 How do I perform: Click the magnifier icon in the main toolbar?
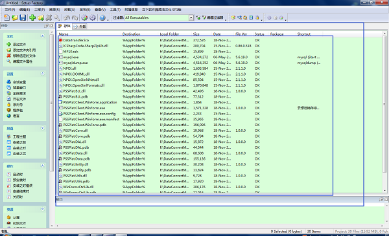pyautogui.click(x=57, y=17)
